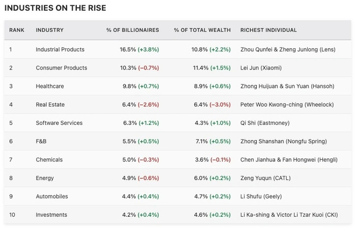Image resolution: width=356 pixels, height=231 pixels.
Task: Click the Investments industry cell
Action: click(51, 215)
